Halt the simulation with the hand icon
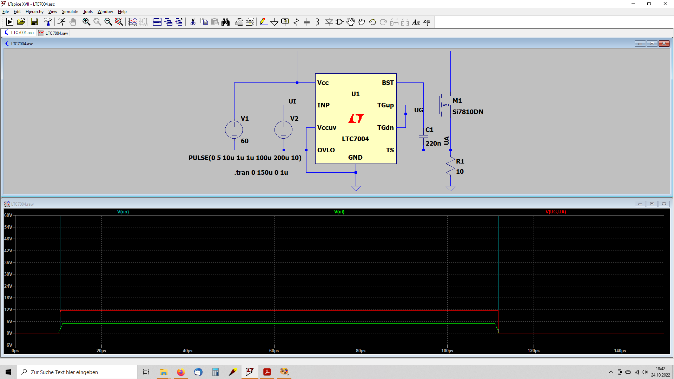This screenshot has height=379, width=674. (x=73, y=22)
